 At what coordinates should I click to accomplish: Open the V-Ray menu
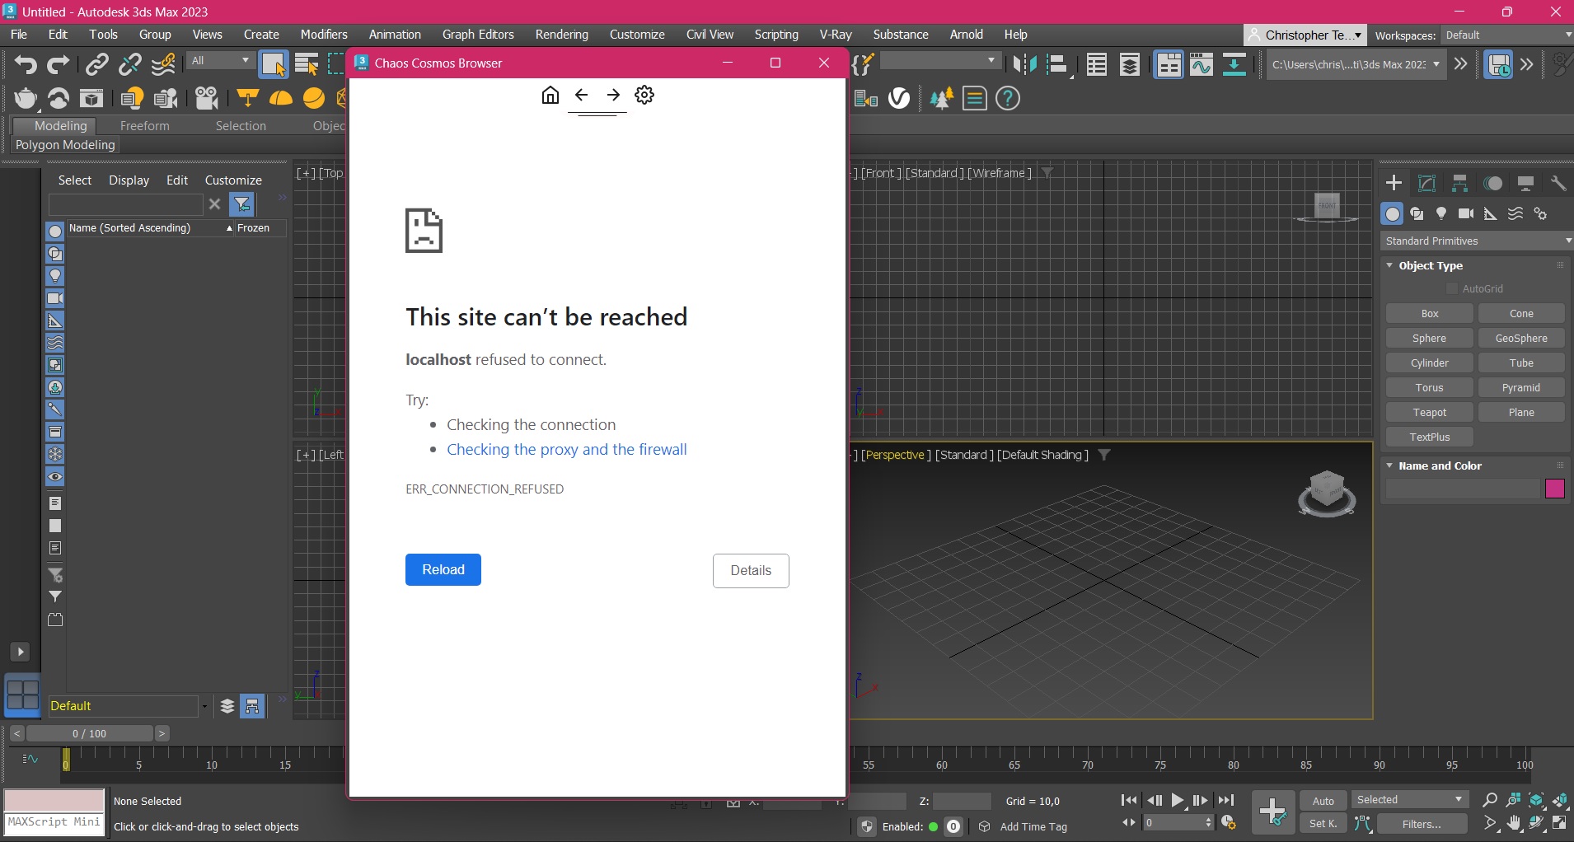[836, 35]
